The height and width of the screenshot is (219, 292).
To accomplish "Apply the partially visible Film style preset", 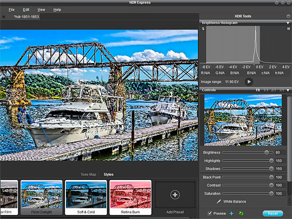I will point(9,197).
